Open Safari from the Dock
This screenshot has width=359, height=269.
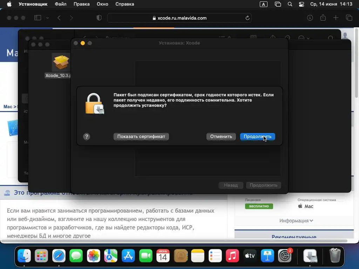(x=59, y=255)
